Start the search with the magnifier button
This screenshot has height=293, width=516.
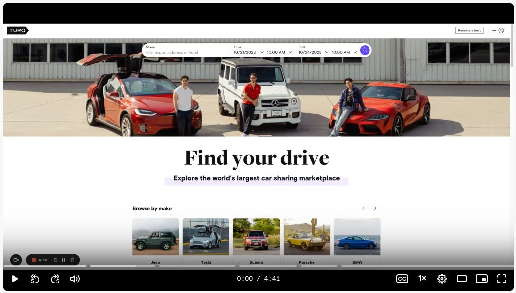coord(365,50)
